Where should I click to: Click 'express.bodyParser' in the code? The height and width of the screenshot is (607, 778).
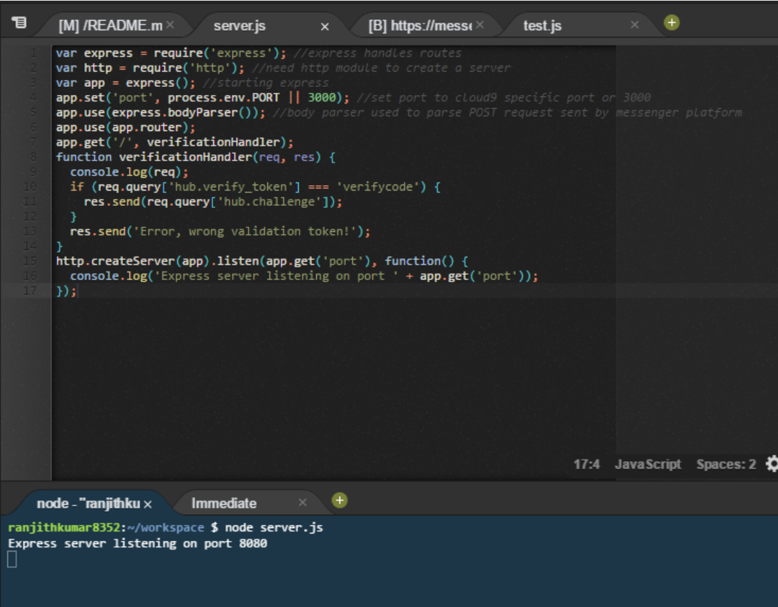174,112
